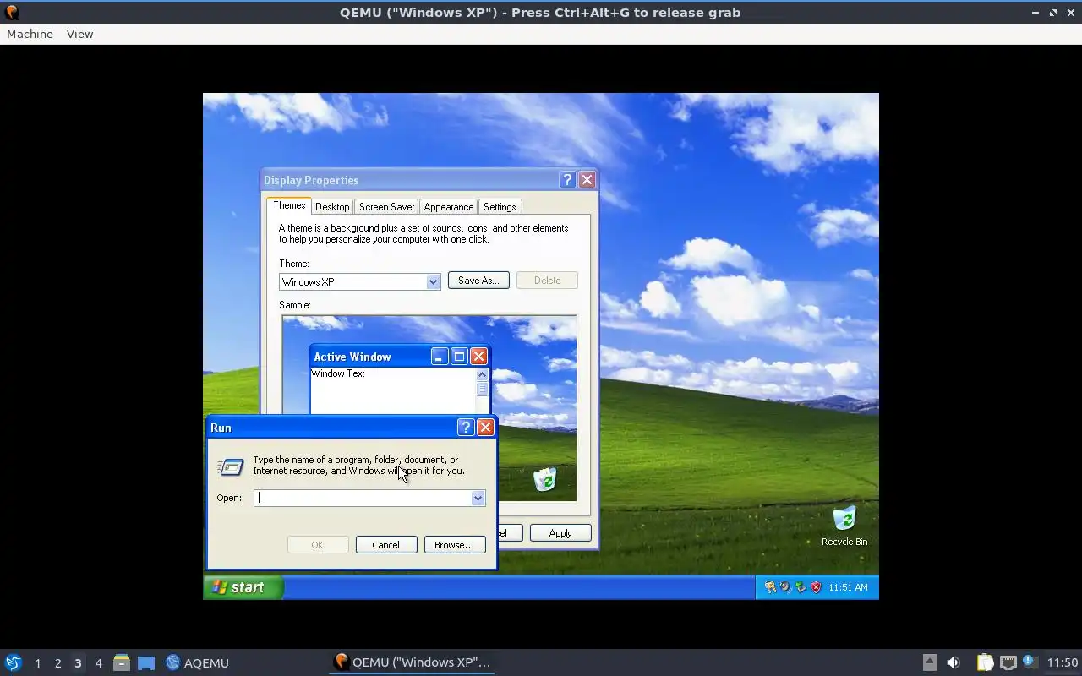This screenshot has height=676, width=1082.
Task: Click the eject removable media tray icon
Action: point(929,662)
